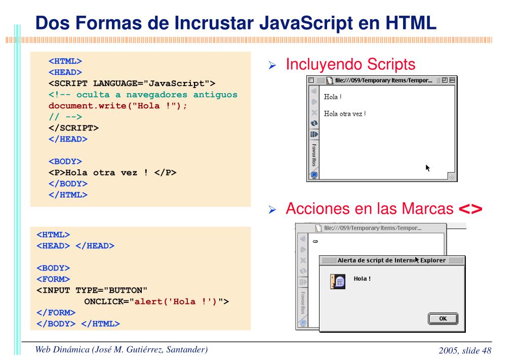Click the '</SCRIPT>' closing tag line
The height and width of the screenshot is (358, 518).
pos(73,128)
